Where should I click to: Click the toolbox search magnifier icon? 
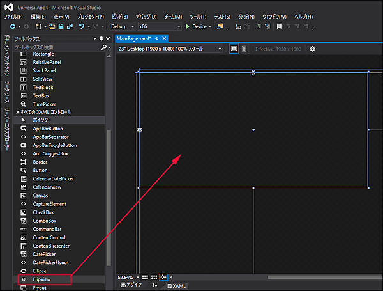[104, 48]
